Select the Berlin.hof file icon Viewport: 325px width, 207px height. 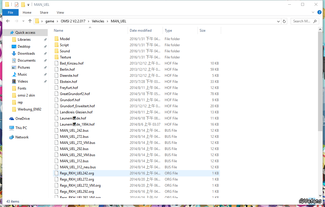tap(56, 69)
